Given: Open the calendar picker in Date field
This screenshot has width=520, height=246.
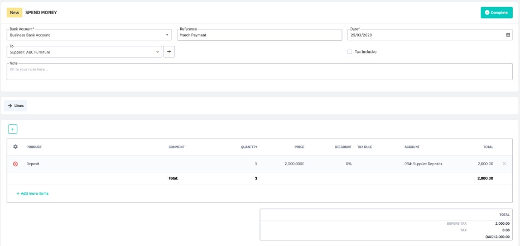Looking at the screenshot, I should pyautogui.click(x=508, y=35).
